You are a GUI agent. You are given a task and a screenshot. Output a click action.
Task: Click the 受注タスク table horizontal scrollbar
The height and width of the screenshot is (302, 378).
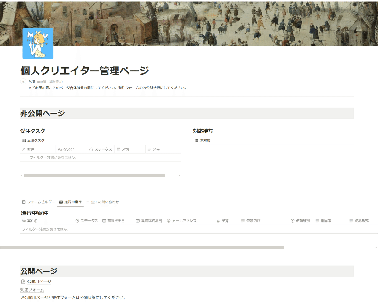(94, 176)
